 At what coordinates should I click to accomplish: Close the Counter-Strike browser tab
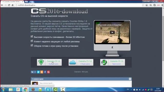pyautogui.click(x=22, y=2)
